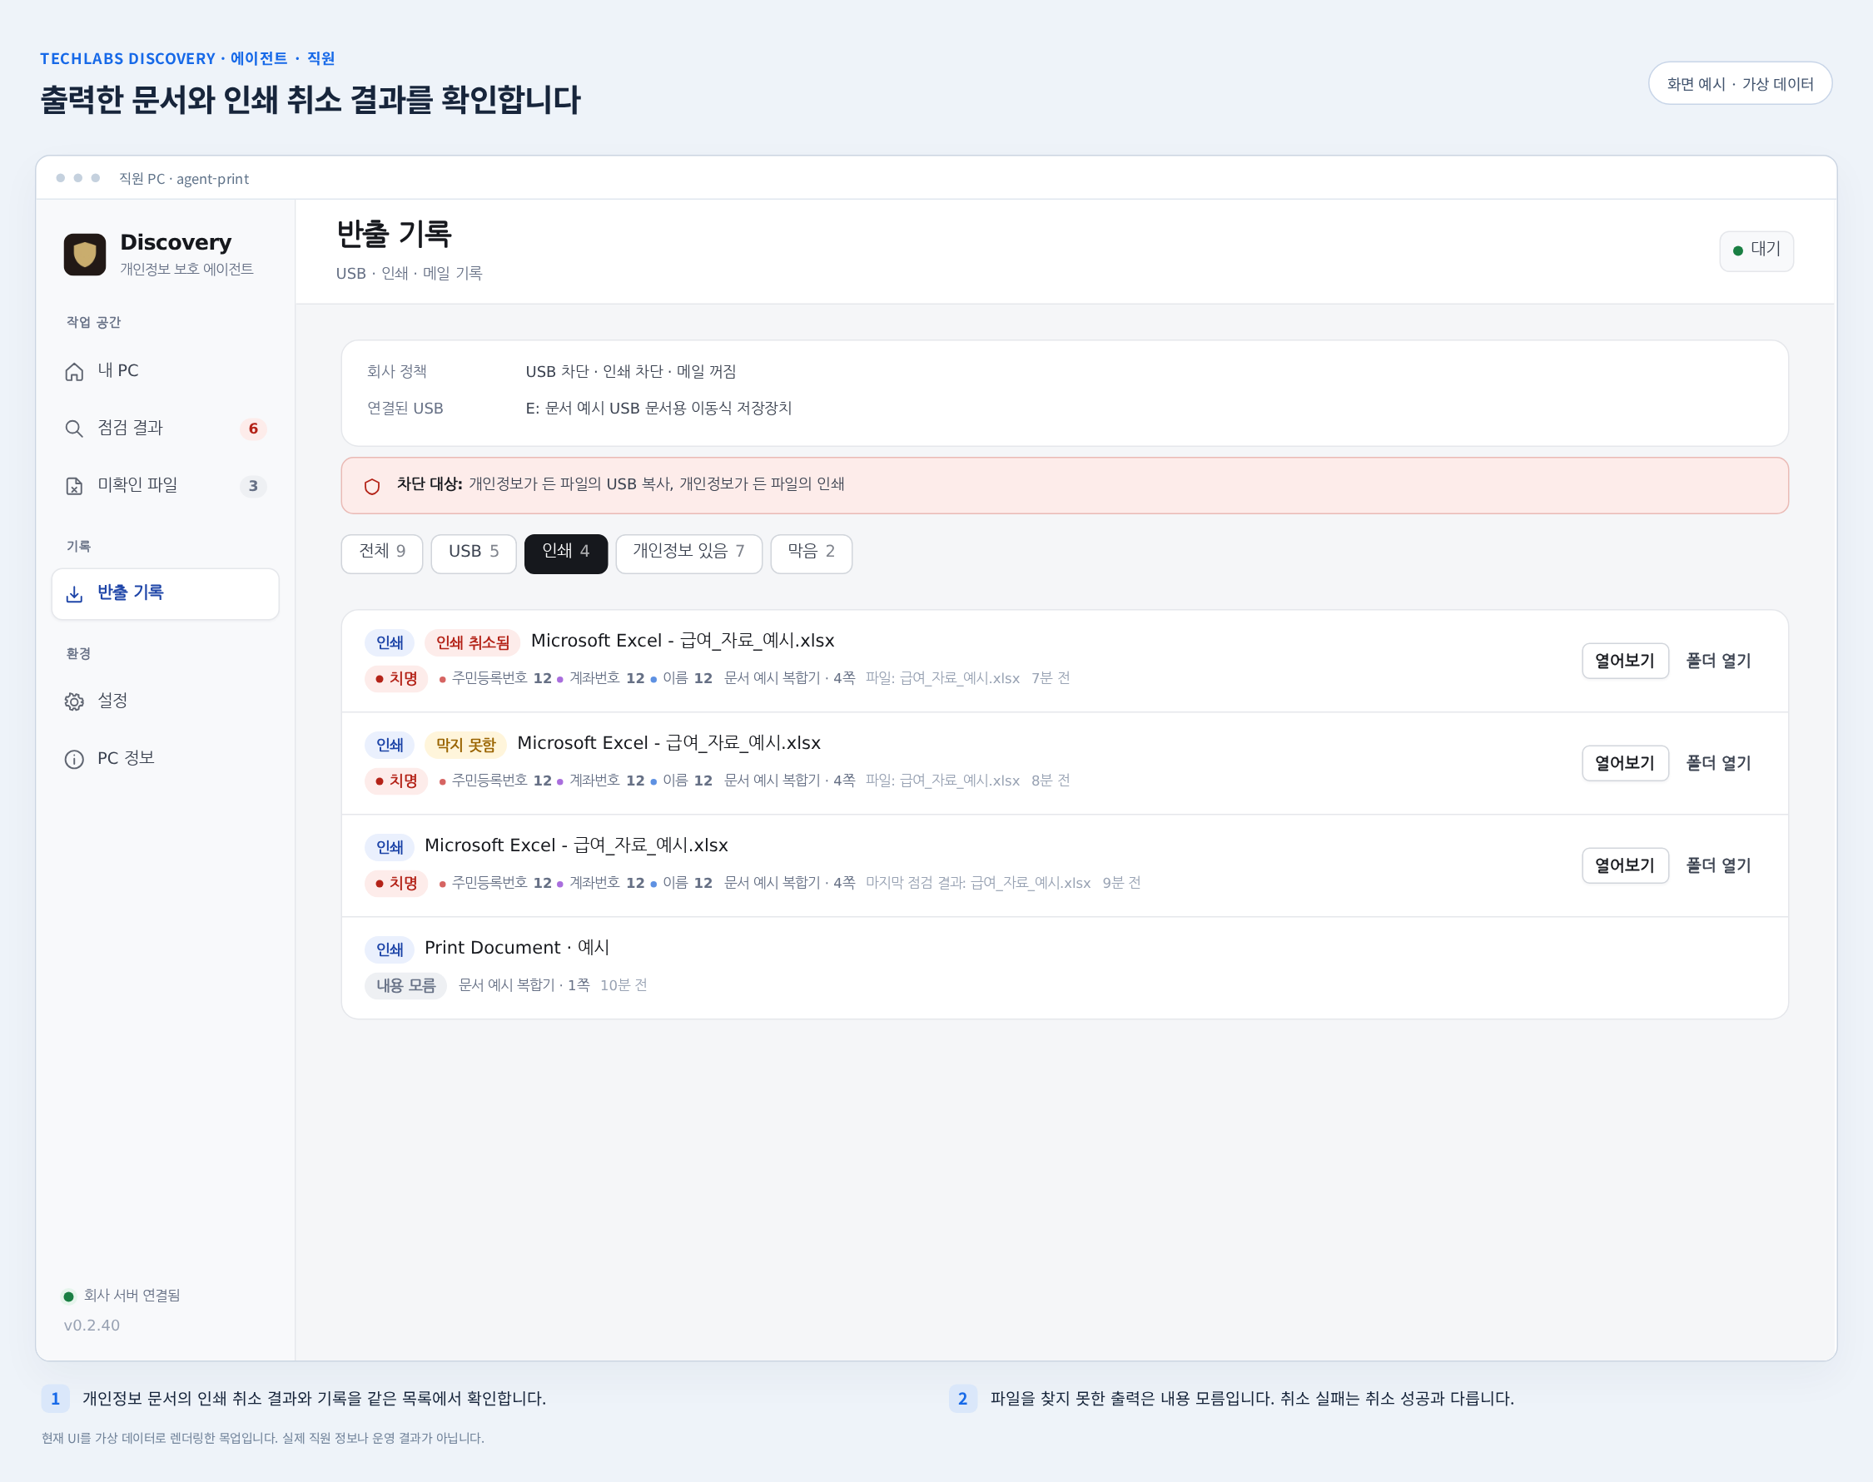Screen dimensions: 1873x1482
Task: Click the 직원 PC · agent-print window title
Action: click(x=184, y=179)
